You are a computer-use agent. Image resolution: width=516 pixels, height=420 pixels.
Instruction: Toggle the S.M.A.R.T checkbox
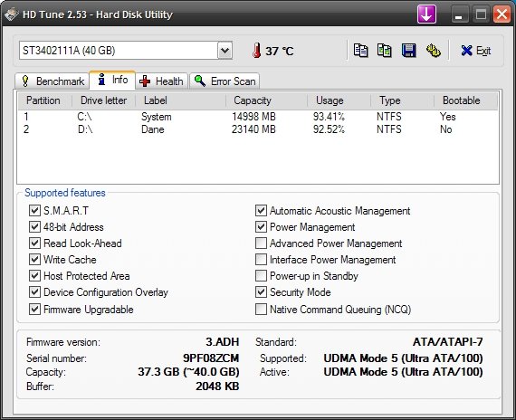[34, 210]
